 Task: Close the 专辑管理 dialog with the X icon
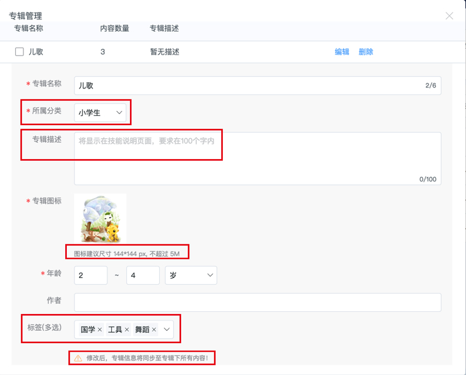coord(449,16)
